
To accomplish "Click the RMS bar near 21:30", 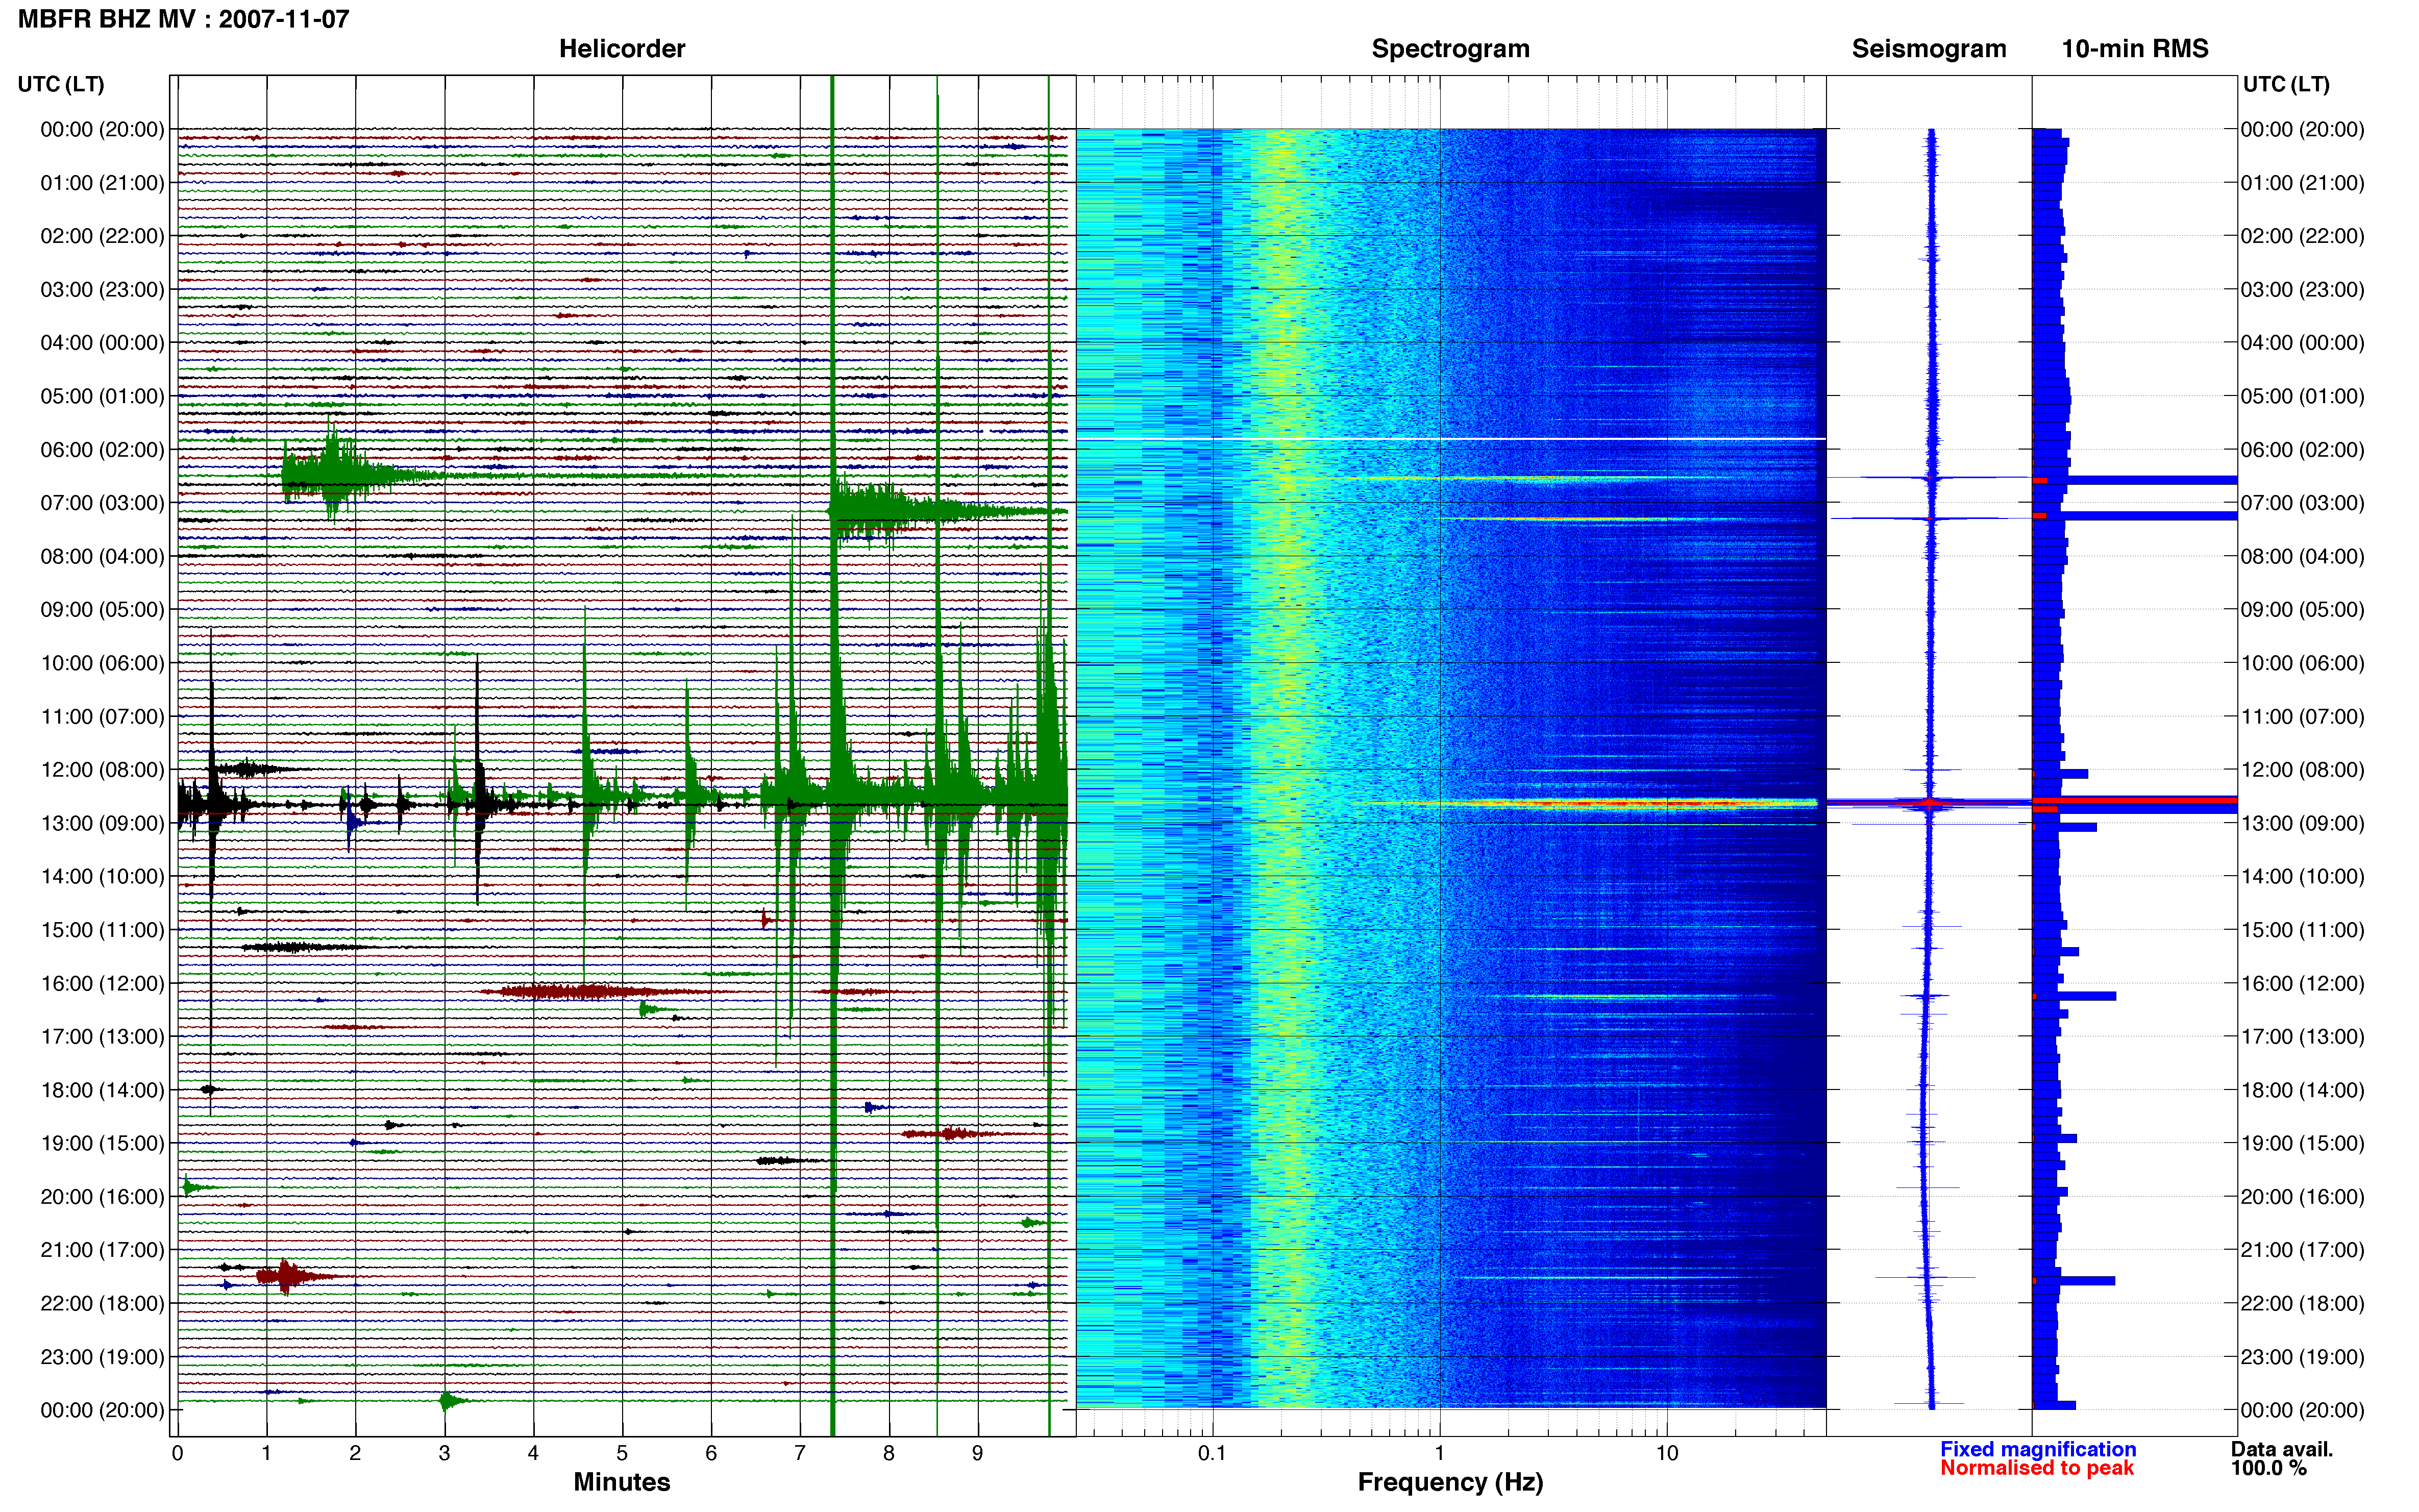I will click(2073, 1281).
